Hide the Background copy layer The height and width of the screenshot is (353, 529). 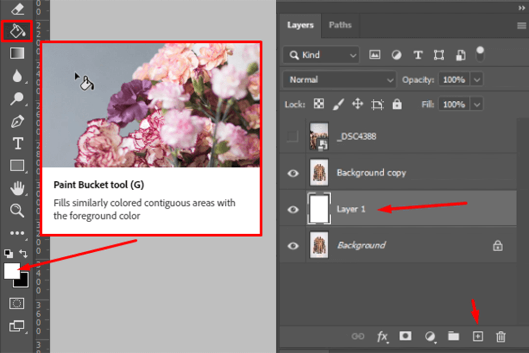click(x=293, y=173)
